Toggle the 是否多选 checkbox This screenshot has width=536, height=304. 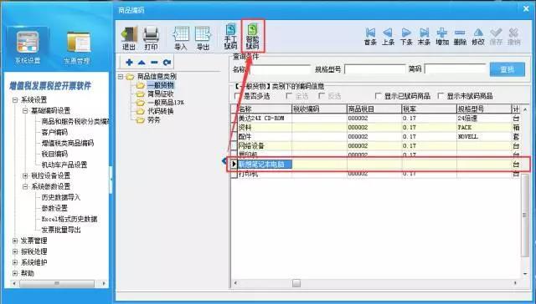coord(237,96)
